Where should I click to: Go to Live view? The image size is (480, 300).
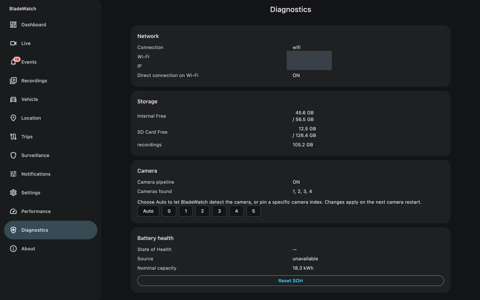click(x=51, y=43)
